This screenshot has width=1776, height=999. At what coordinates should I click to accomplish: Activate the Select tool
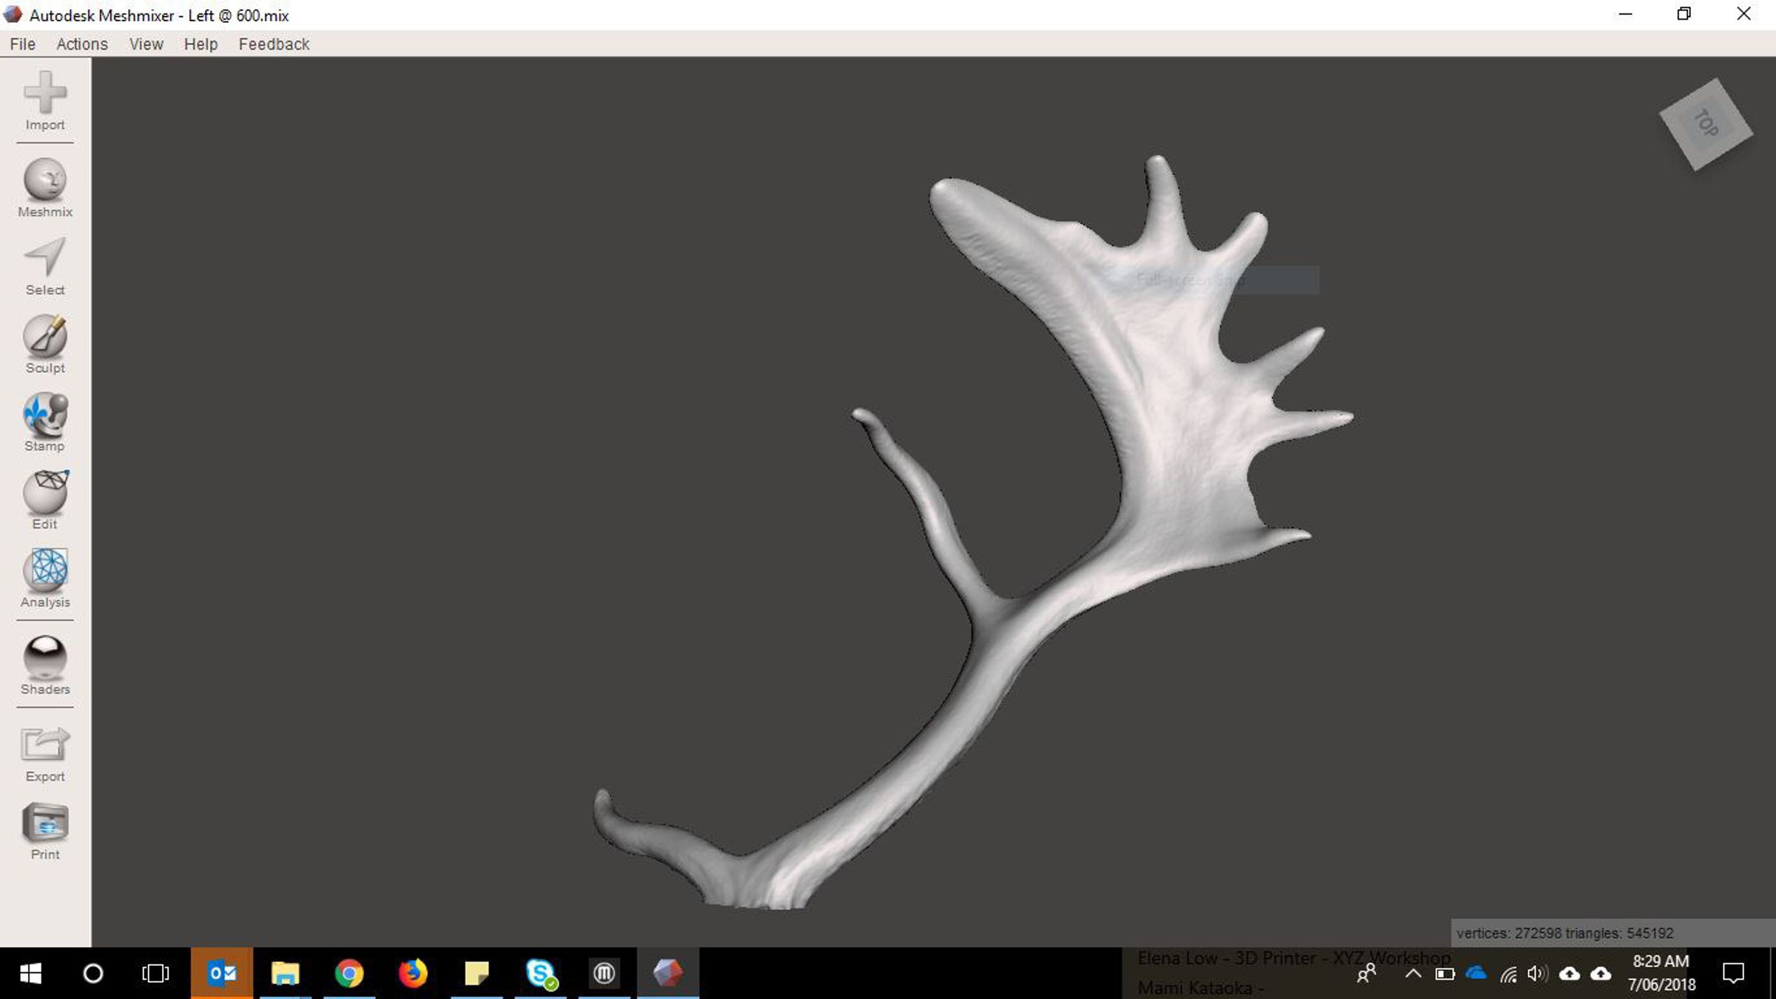[45, 265]
